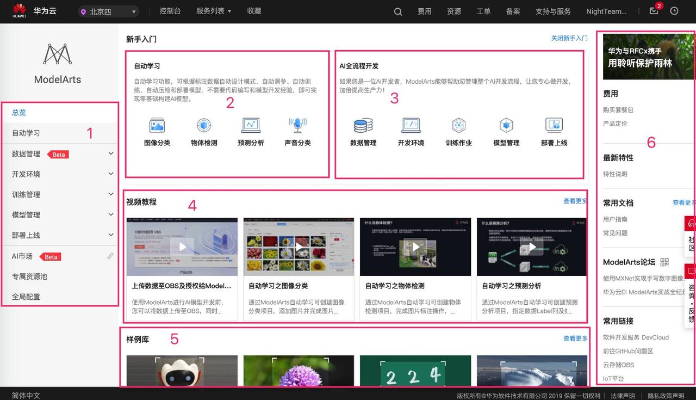Open the 北京四 region dropdown
696x400 pixels.
(x=109, y=11)
